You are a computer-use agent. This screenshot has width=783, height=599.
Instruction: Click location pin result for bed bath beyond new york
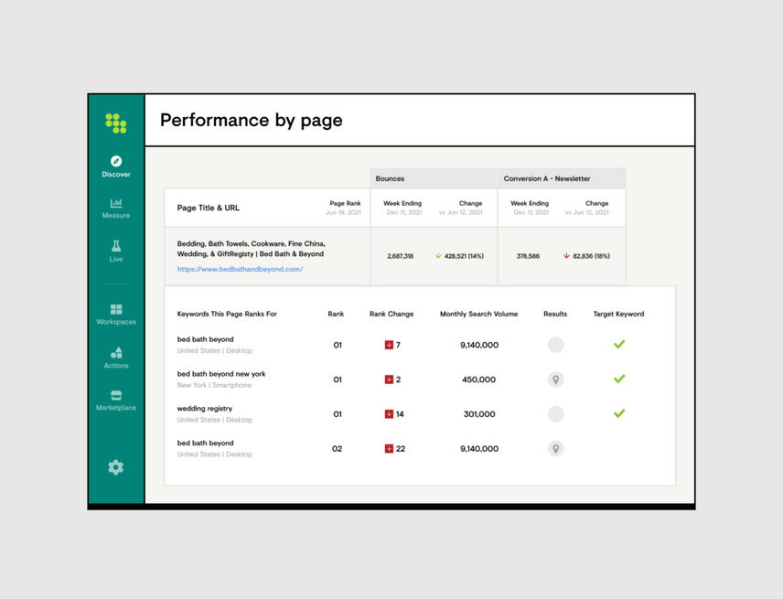click(x=556, y=380)
